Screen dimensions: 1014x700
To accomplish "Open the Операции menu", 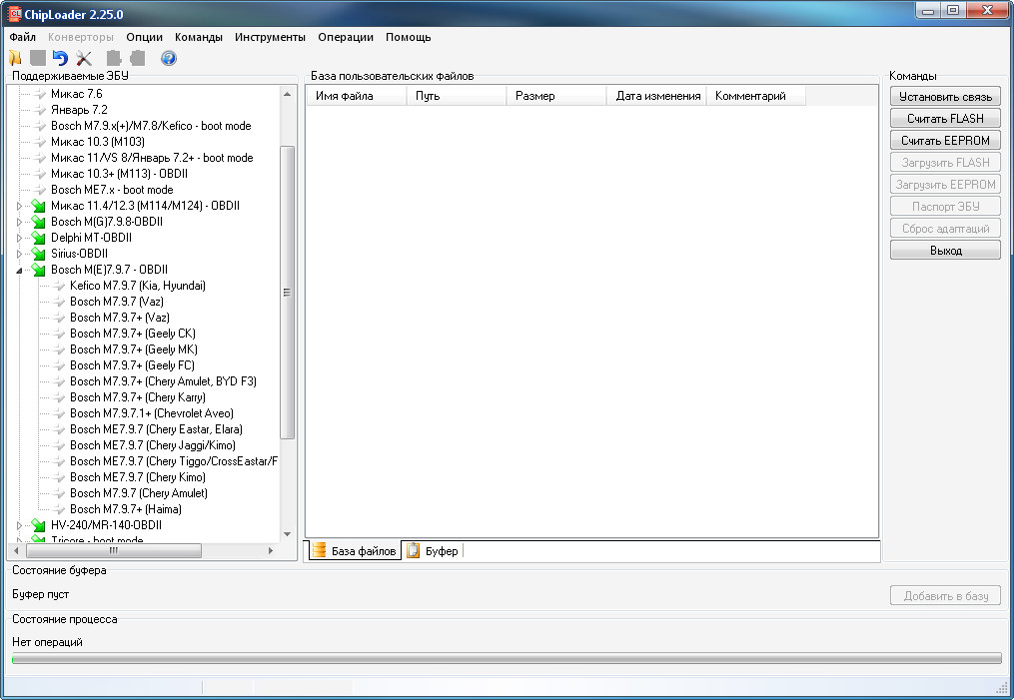I will pyautogui.click(x=346, y=37).
